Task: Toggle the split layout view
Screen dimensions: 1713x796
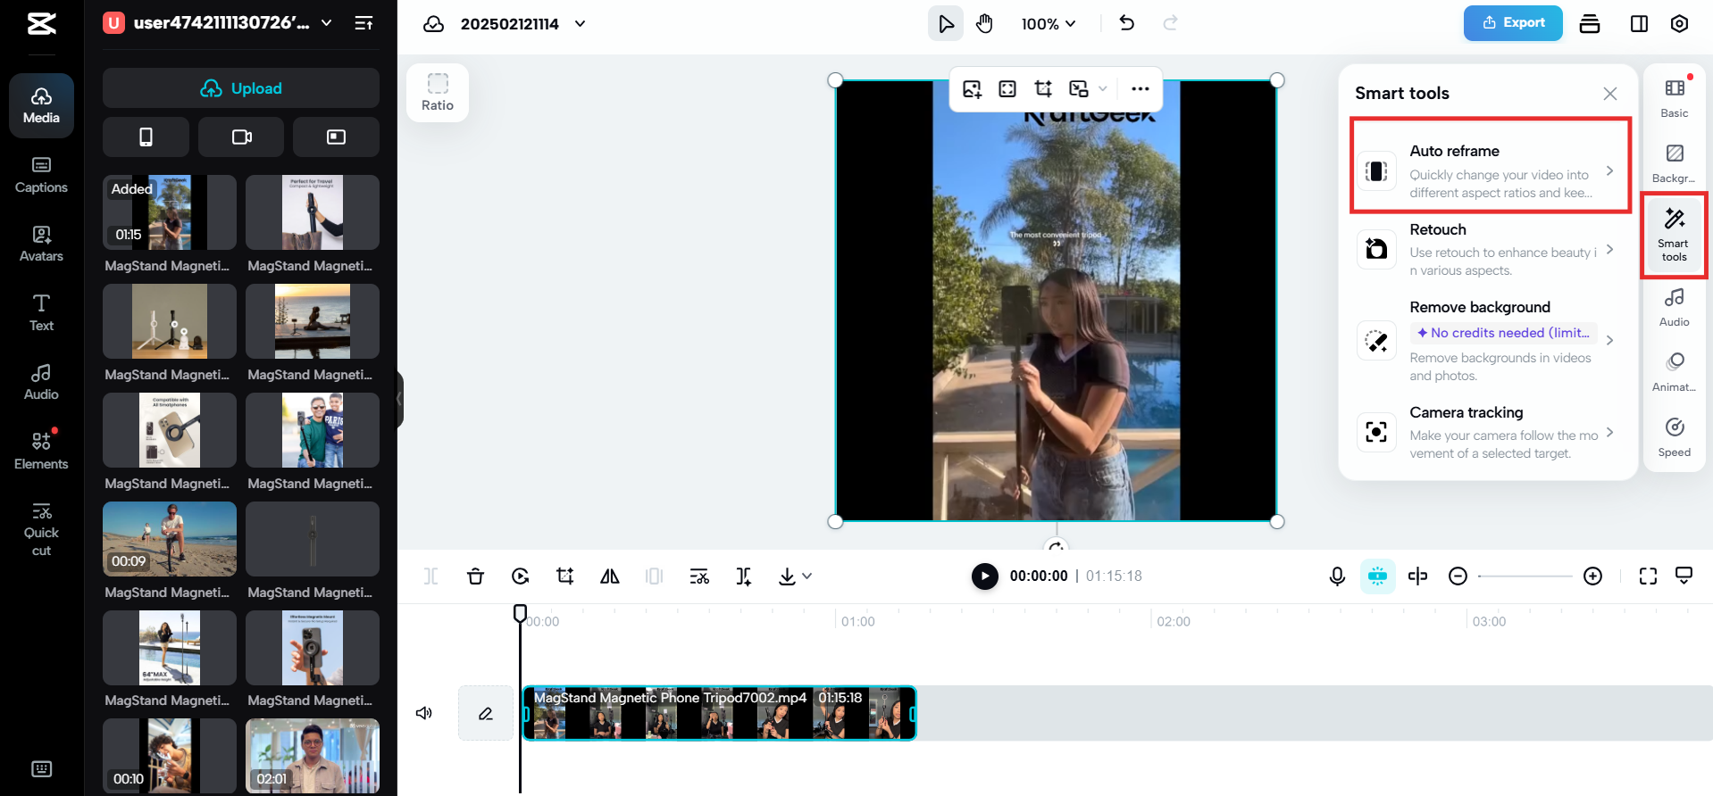Action: [x=1639, y=24]
